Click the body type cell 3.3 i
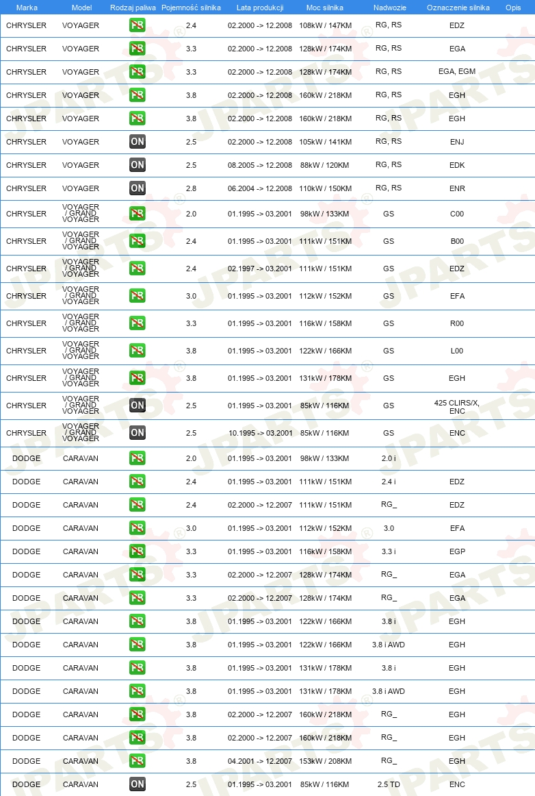Viewport: 535px width, 796px height. click(x=389, y=551)
